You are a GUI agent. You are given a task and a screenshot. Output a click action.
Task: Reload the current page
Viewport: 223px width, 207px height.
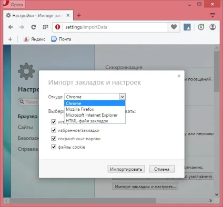pos(34,27)
